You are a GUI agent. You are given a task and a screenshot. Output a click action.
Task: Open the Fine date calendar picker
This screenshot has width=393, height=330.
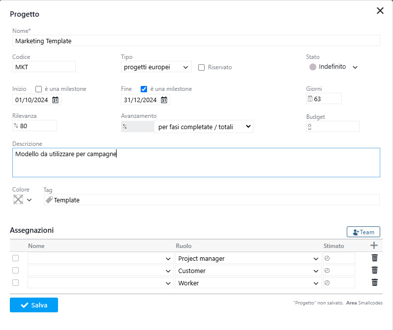[164, 100]
